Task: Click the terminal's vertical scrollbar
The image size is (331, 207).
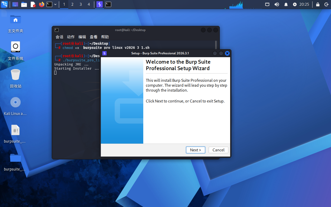Action: (216, 45)
